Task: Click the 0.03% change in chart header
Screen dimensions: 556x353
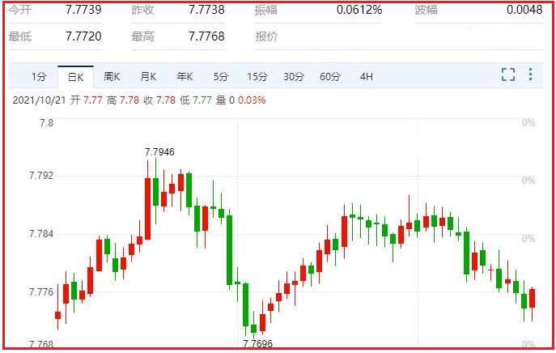Action: pyautogui.click(x=252, y=100)
